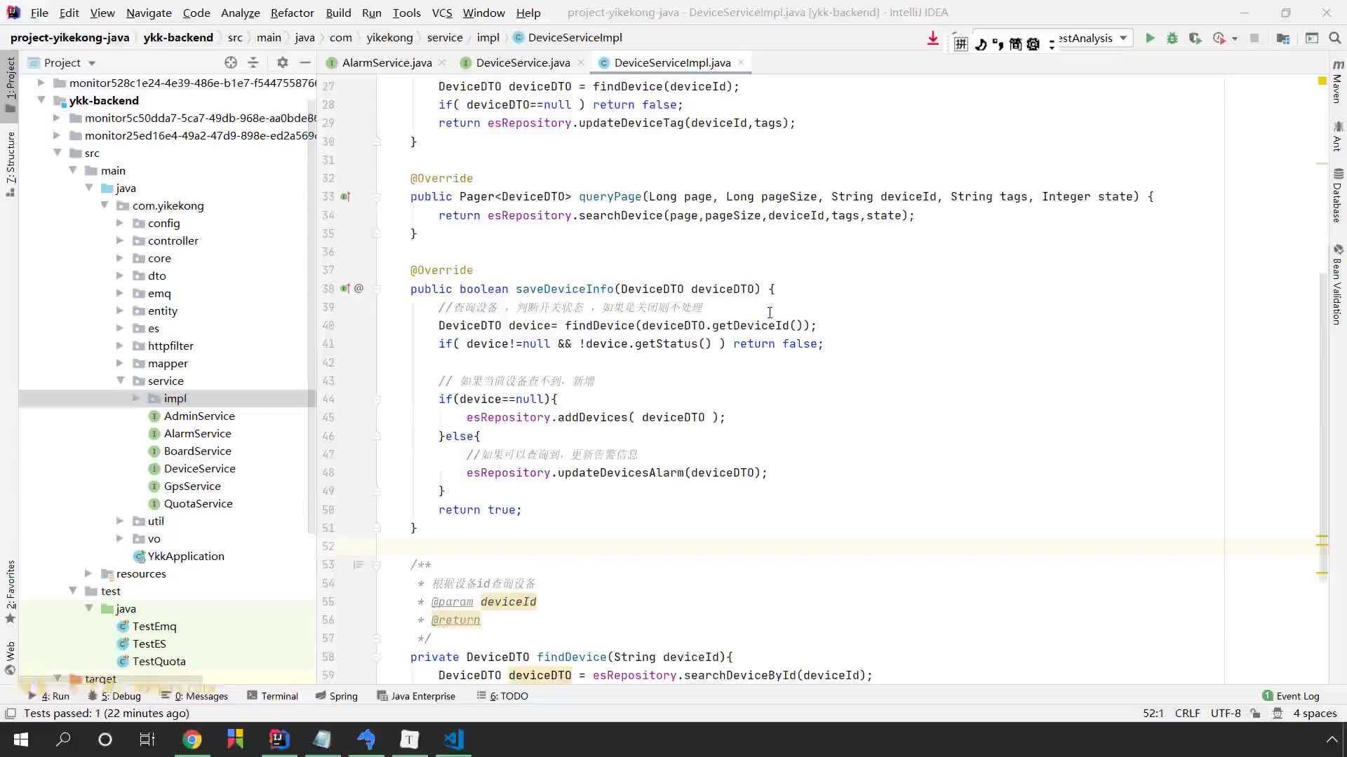
Task: Expand the controller package folder
Action: pos(120,240)
